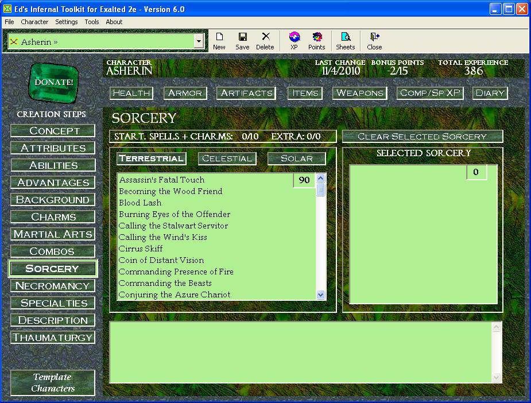Maximize the Infernal Toolkit window
The height and width of the screenshot is (403, 531).
click(509, 9)
